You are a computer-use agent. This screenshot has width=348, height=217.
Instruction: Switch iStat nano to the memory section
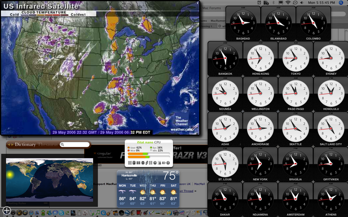[x=138, y=163]
